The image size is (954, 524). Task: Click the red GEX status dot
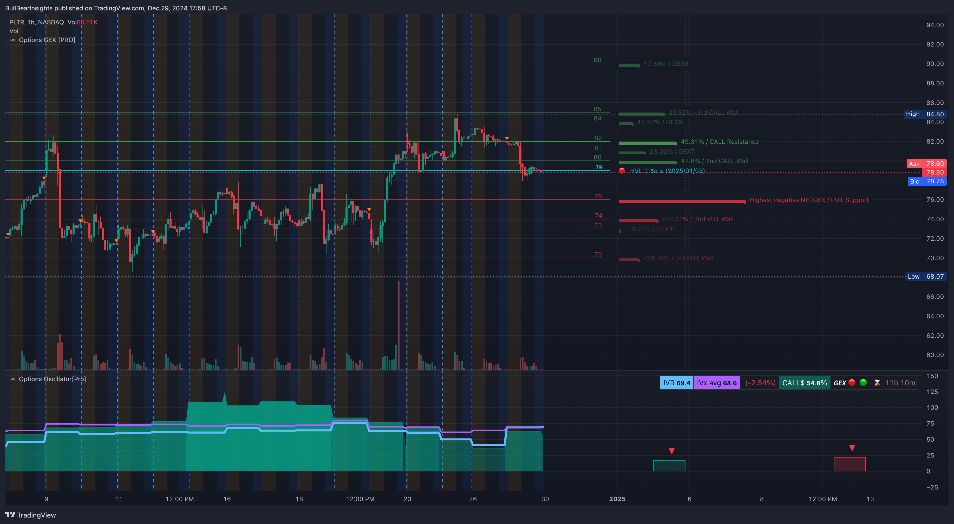[x=852, y=383]
